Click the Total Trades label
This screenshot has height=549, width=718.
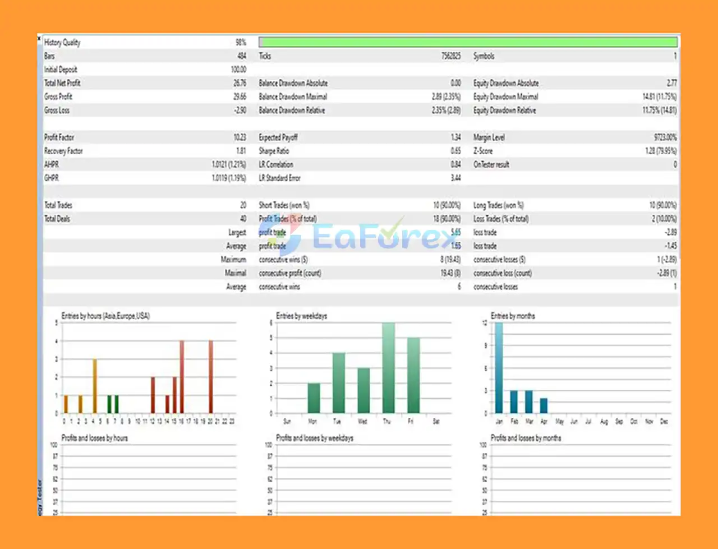point(58,205)
